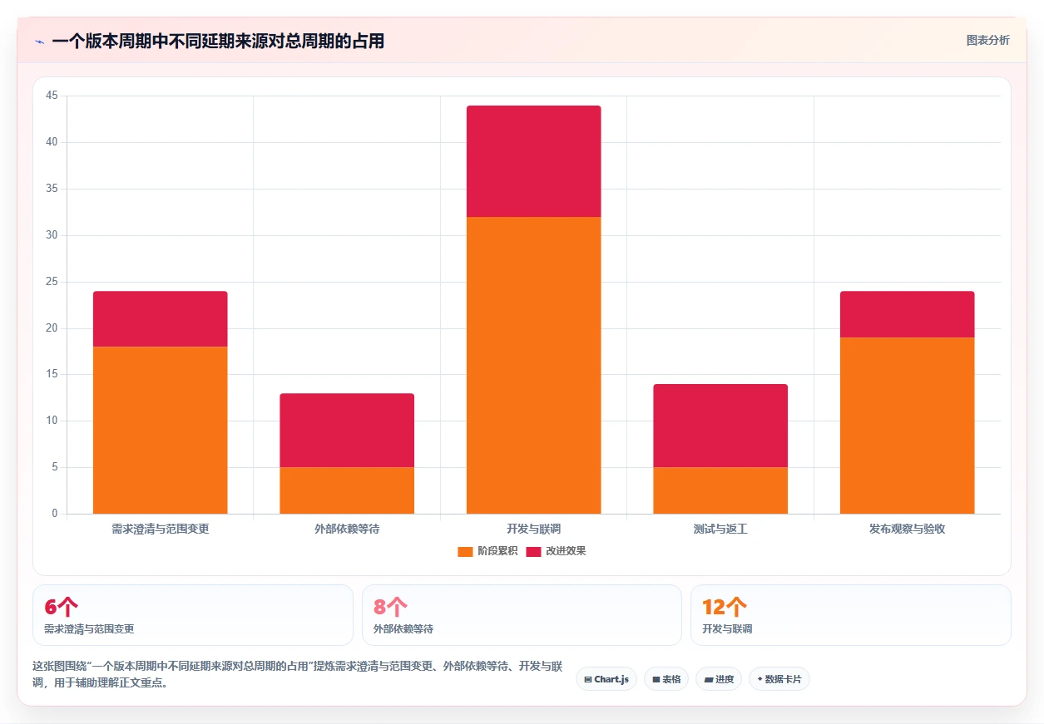This screenshot has height=724, width=1044.
Task: Click the 外部依赖等待 x-axis label
Action: 347,529
